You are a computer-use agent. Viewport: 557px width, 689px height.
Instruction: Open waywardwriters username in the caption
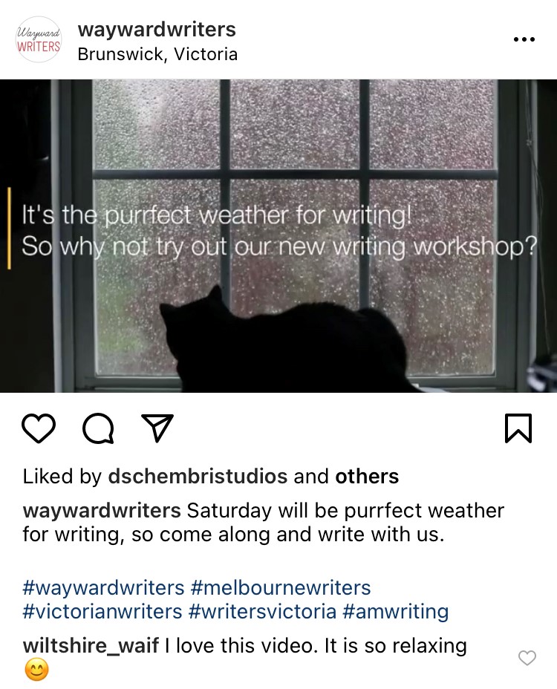102,511
